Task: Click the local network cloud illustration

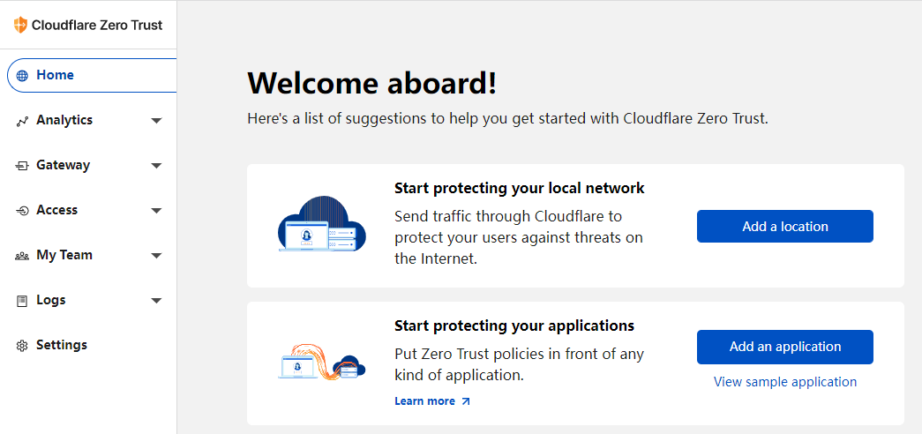Action: coord(322,225)
